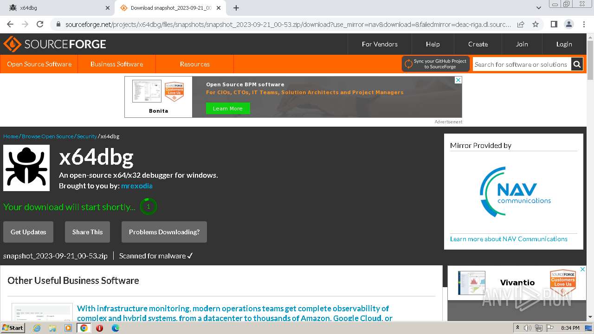
Task: Click the browser forward arrow
Action: click(x=25, y=24)
